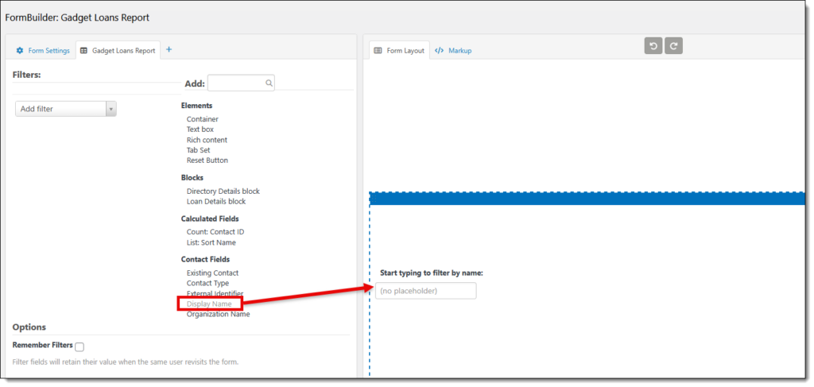The height and width of the screenshot is (387, 814).
Task: Select the Organization Name field
Action: click(x=218, y=314)
